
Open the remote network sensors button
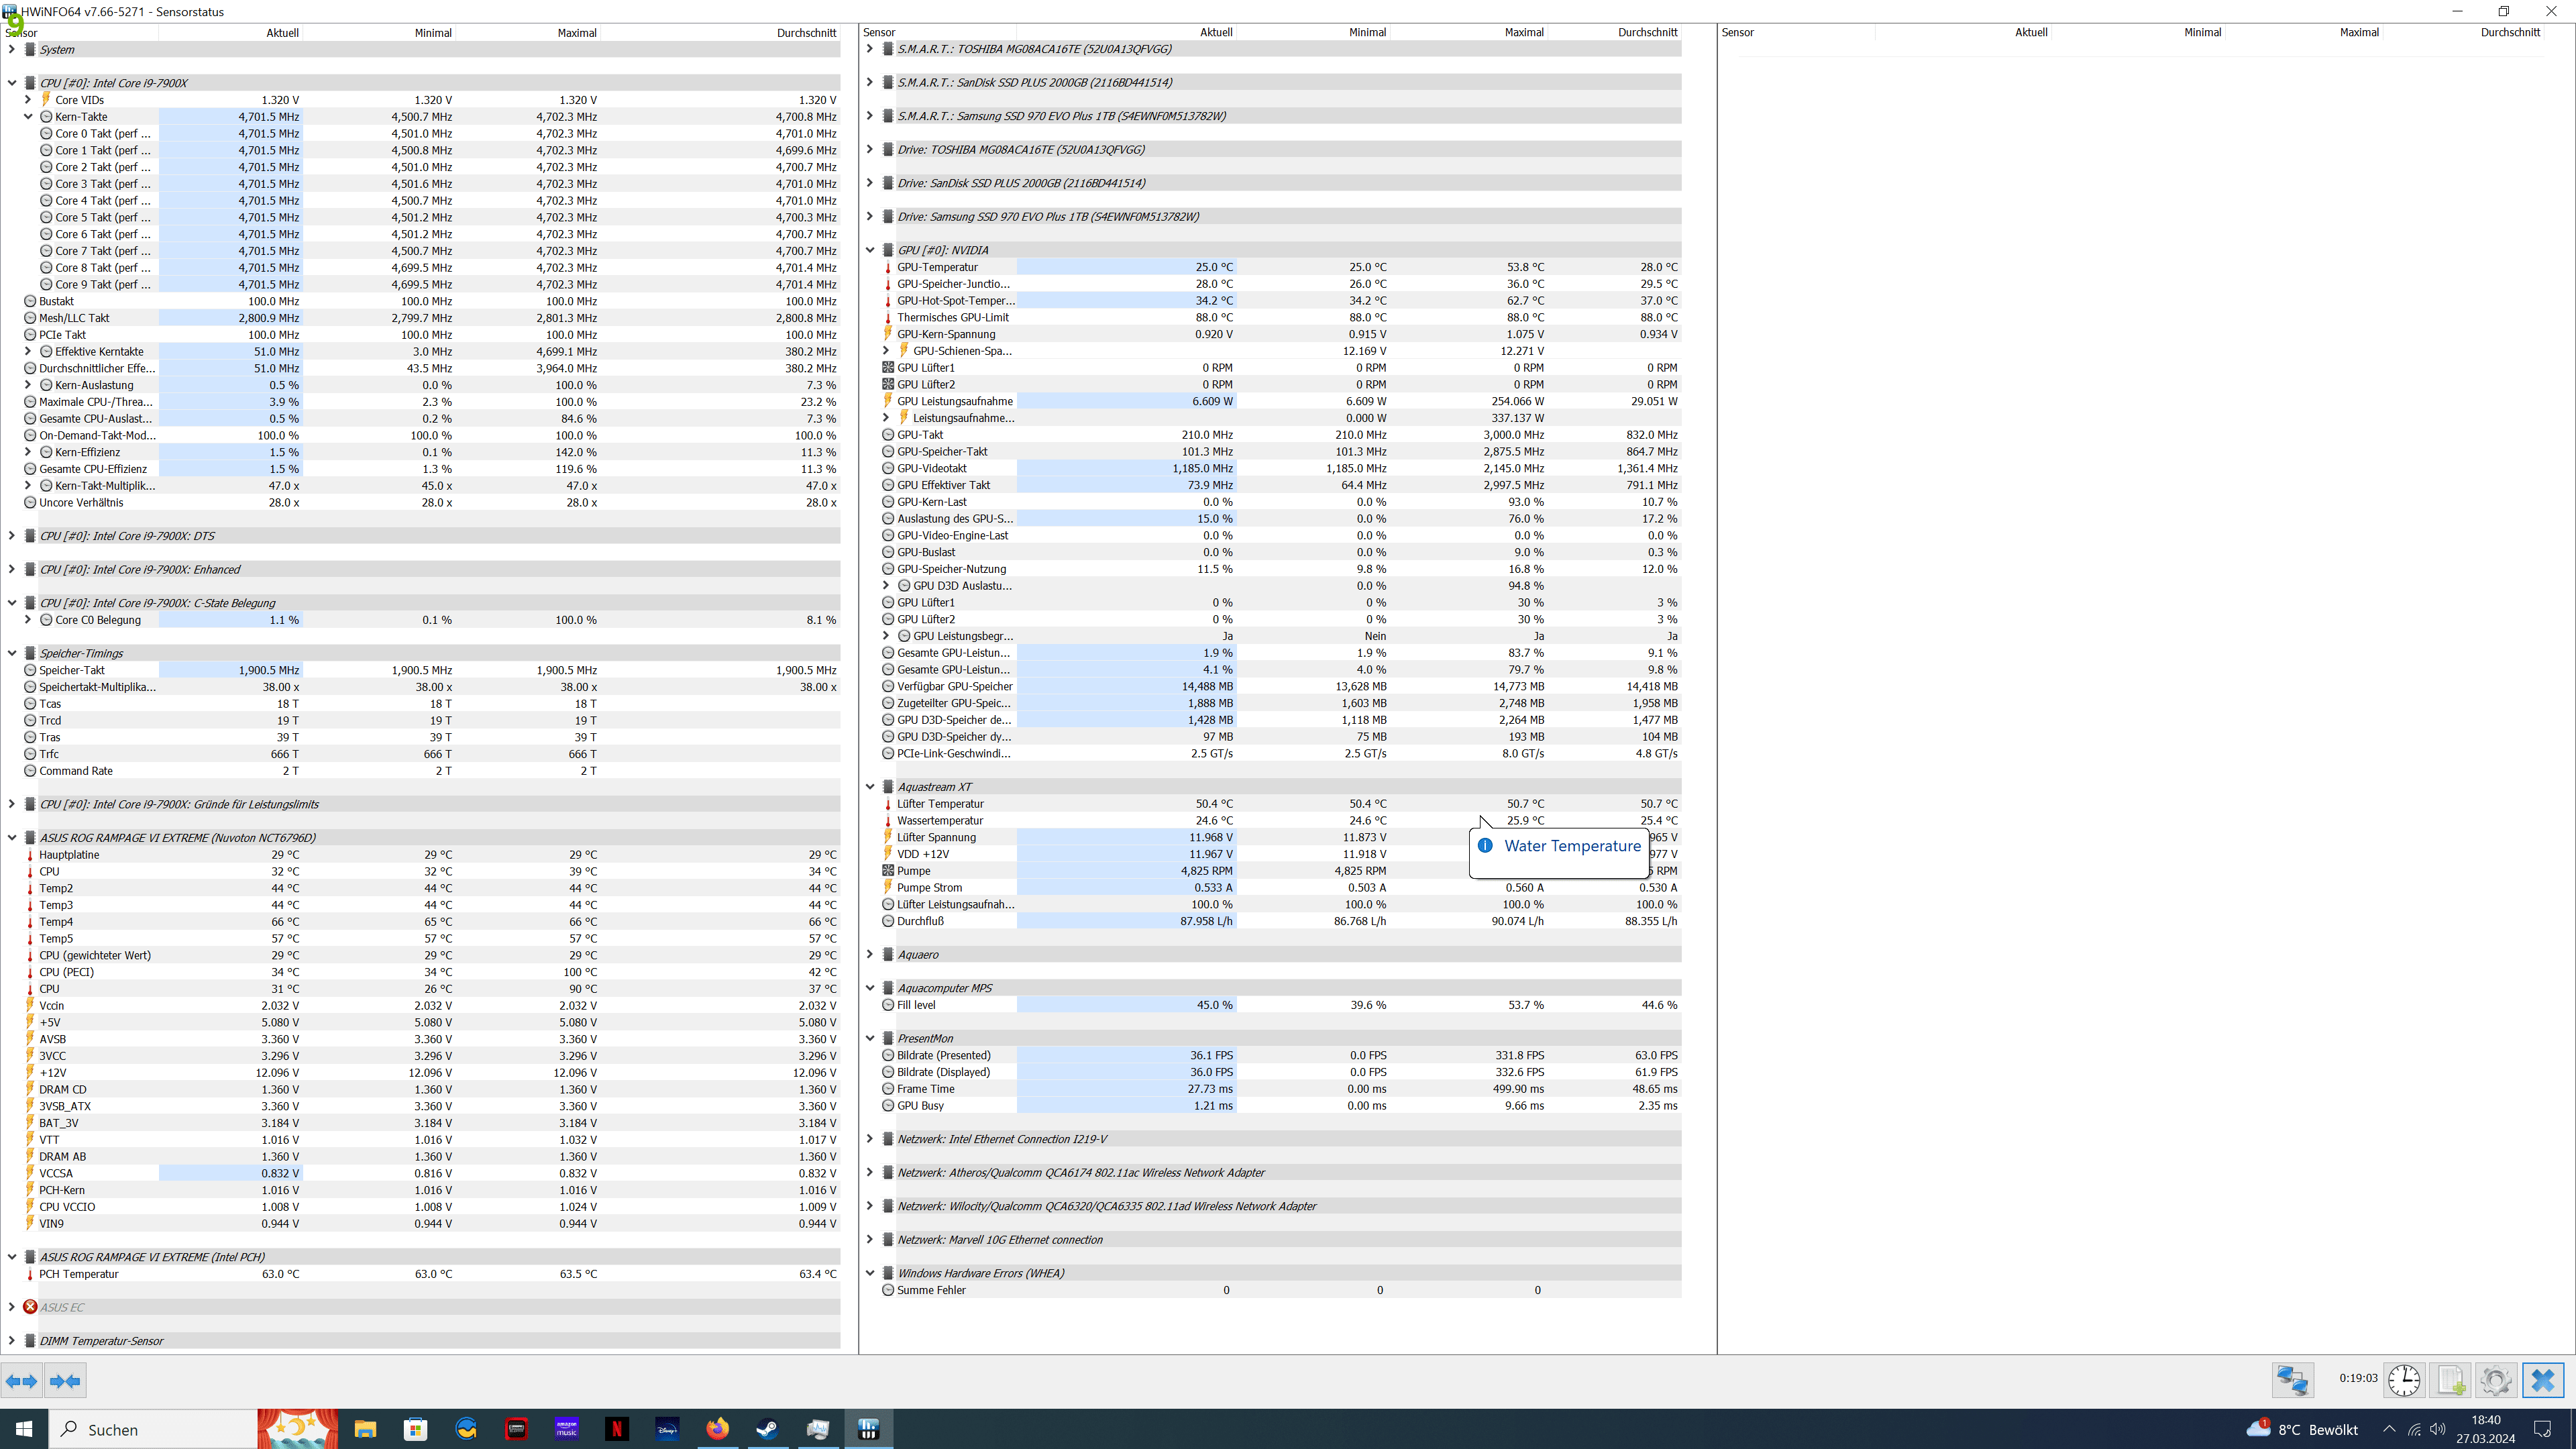[x=2292, y=1381]
